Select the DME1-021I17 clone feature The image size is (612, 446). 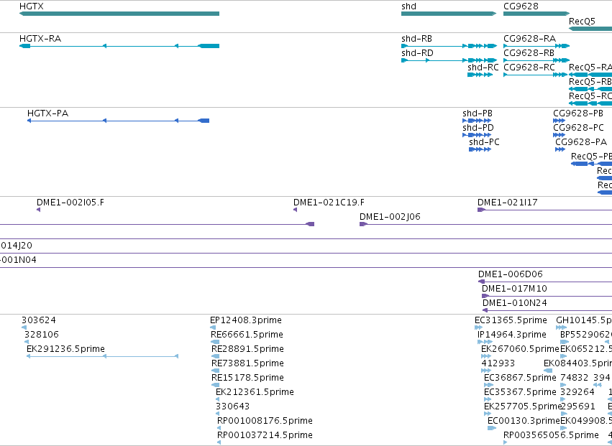pyautogui.click(x=544, y=210)
